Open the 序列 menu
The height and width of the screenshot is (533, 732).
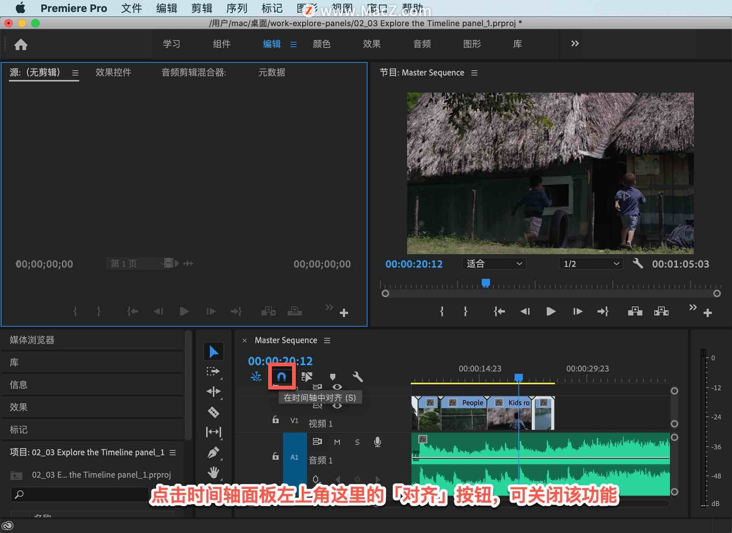click(236, 8)
